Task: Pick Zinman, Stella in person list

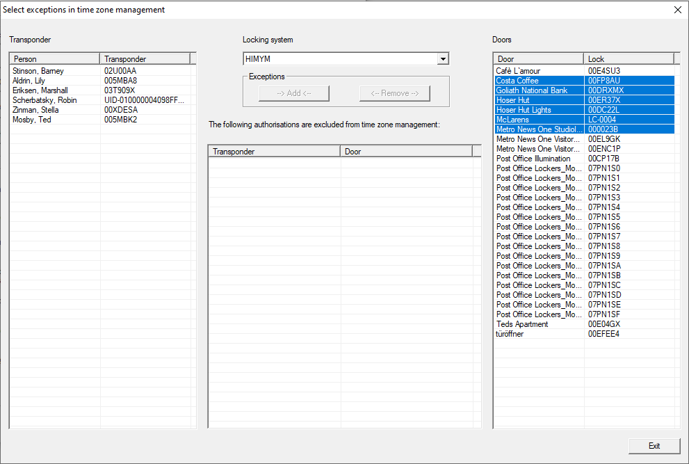Action: coord(35,110)
